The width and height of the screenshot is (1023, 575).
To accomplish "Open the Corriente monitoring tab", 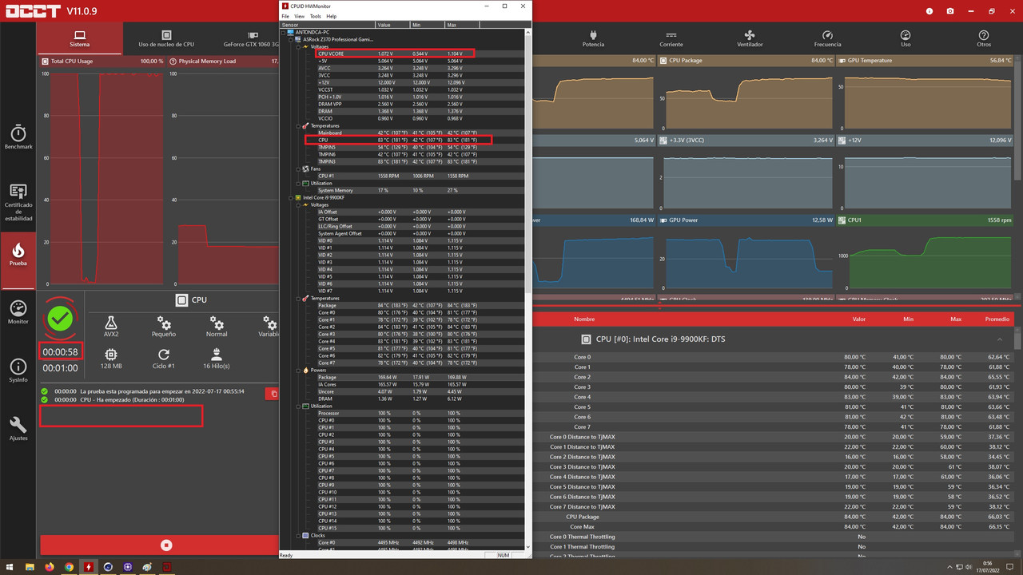I will (671, 39).
